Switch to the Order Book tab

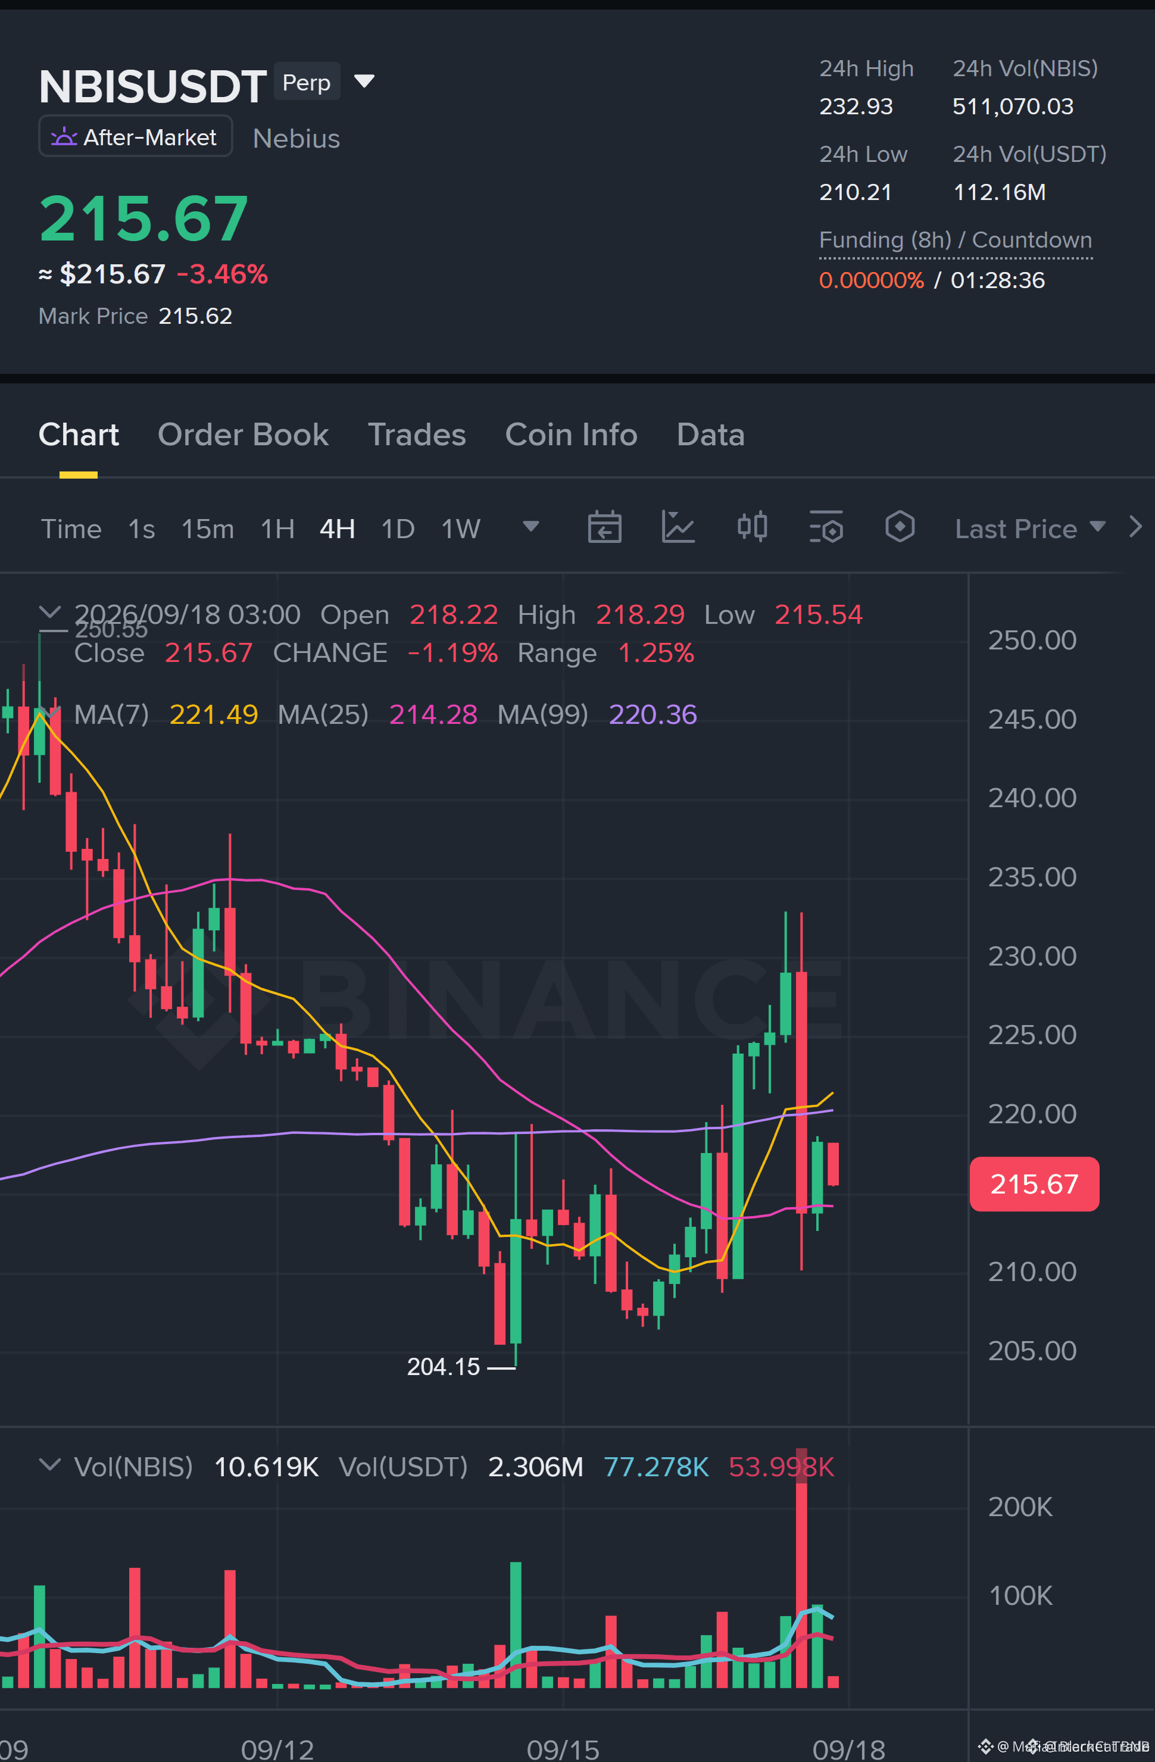pyautogui.click(x=243, y=435)
